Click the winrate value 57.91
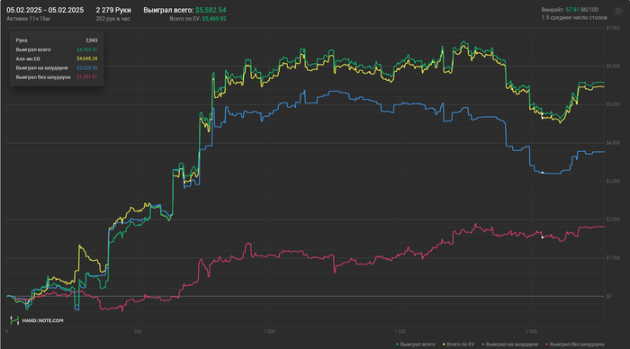 [572, 9]
